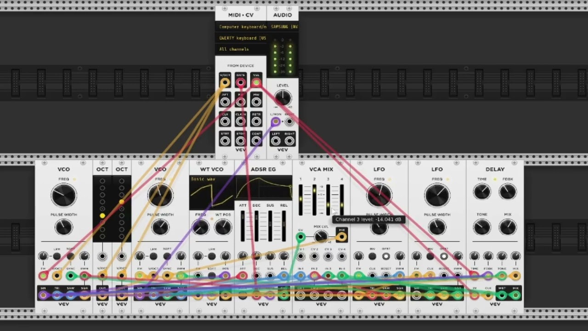Click the L/MON input jack on AUDIO
Image resolution: width=588 pixels, height=331 pixels.
276,122
